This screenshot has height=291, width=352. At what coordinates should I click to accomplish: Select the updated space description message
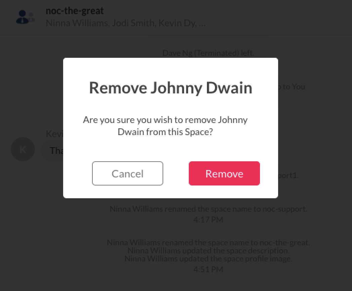click(208, 251)
